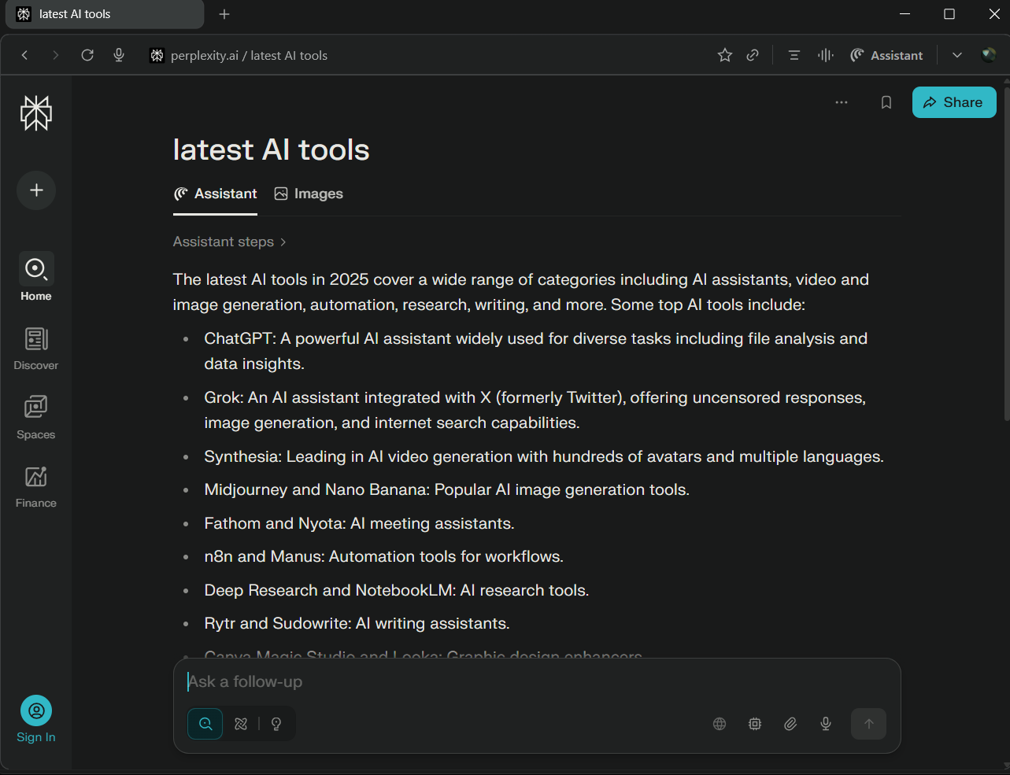The width and height of the screenshot is (1010, 775).
Task: Click the 'latest AI tools' heading
Action: [271, 149]
